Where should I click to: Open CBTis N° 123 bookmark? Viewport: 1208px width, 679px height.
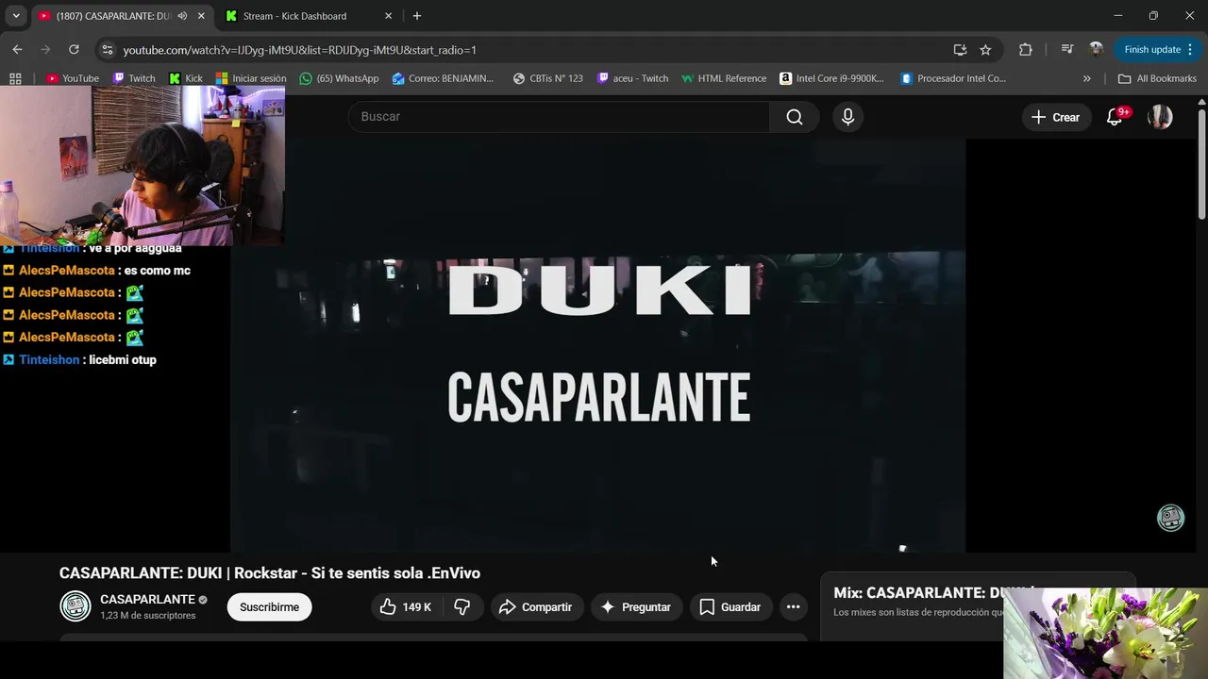pyautogui.click(x=548, y=78)
